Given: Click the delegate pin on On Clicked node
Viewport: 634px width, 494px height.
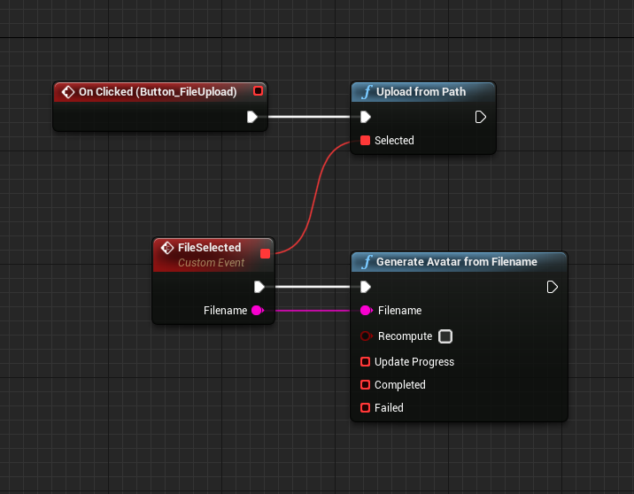Looking at the screenshot, I should tap(258, 91).
